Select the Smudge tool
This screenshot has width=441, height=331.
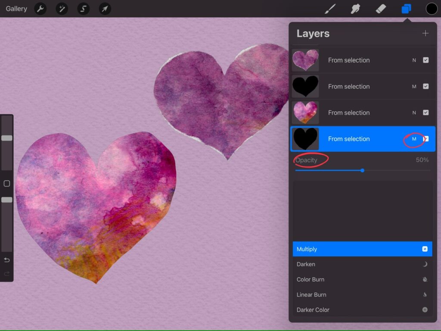(x=355, y=9)
